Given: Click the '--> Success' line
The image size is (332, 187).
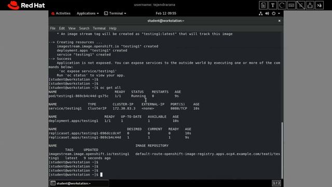Looking at the screenshot, I should [60, 59].
